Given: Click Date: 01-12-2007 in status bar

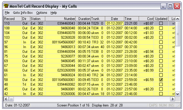Looking at the screenshot, I should pos(18,105).
